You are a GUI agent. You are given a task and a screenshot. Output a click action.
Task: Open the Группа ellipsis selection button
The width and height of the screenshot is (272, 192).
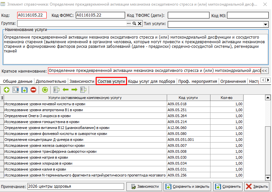click(129, 24)
